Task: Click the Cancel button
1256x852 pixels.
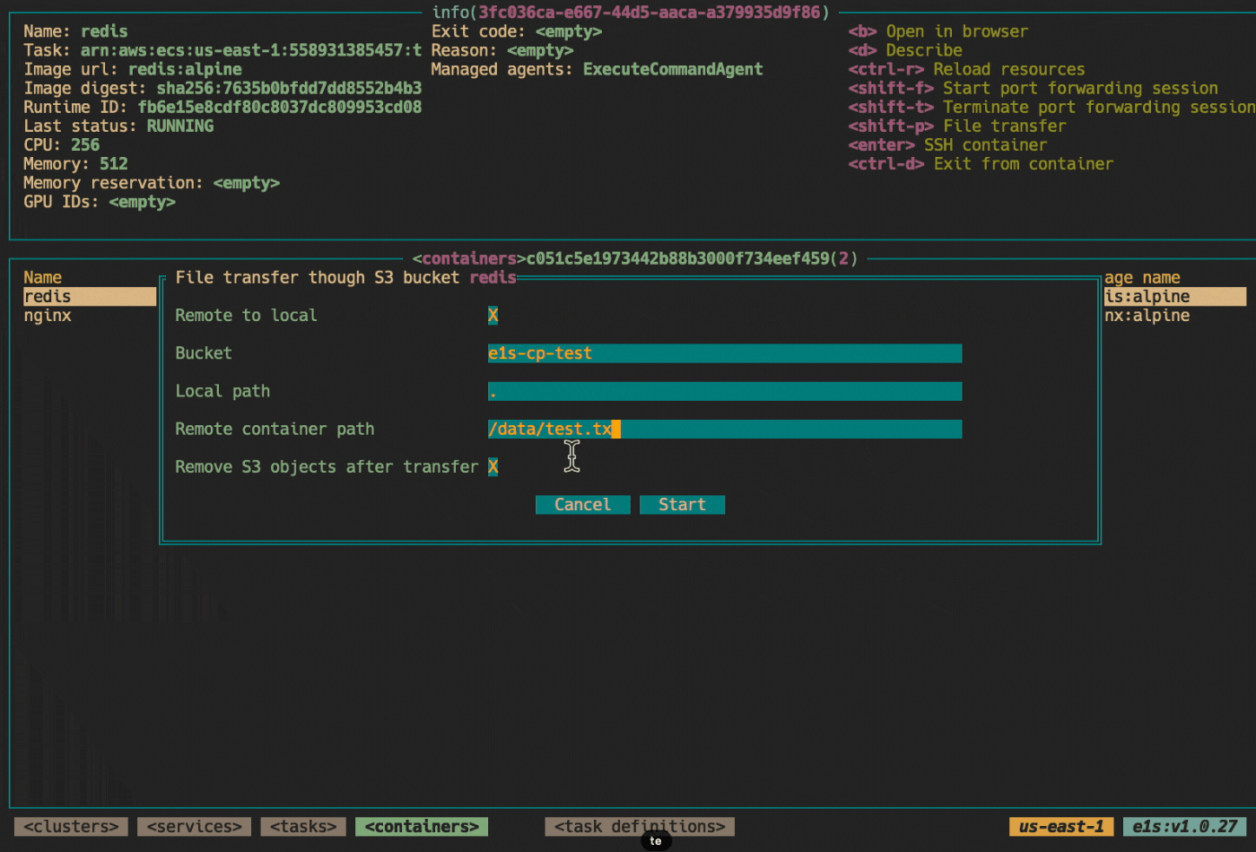Action: (583, 505)
